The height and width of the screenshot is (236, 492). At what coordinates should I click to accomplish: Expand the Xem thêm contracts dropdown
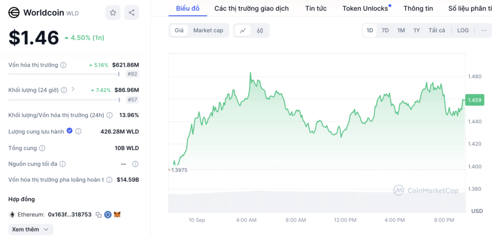[x=31, y=229]
